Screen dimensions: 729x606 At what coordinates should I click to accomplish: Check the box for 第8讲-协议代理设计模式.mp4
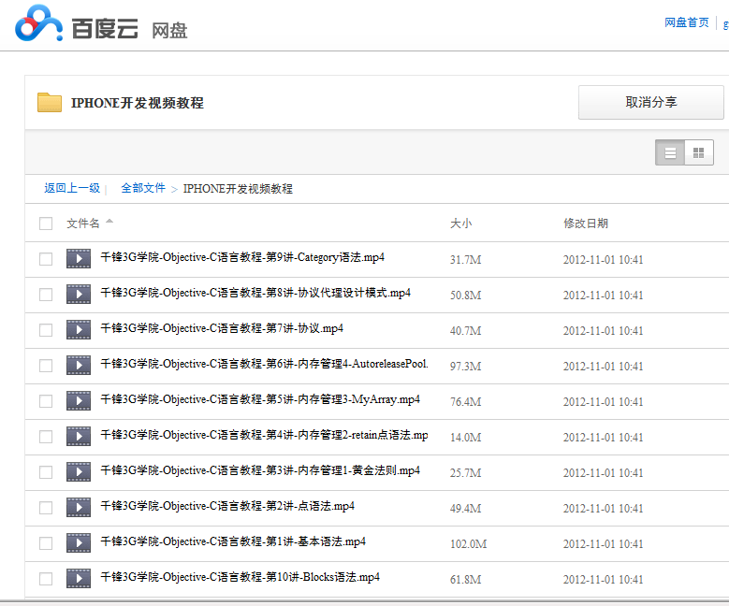(x=46, y=295)
